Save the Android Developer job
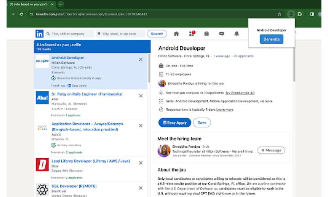Viewport: 328px width, 197px height. (202, 123)
